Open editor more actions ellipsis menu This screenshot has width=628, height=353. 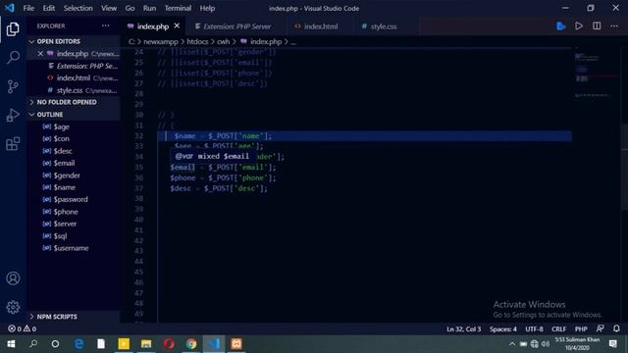(614, 26)
